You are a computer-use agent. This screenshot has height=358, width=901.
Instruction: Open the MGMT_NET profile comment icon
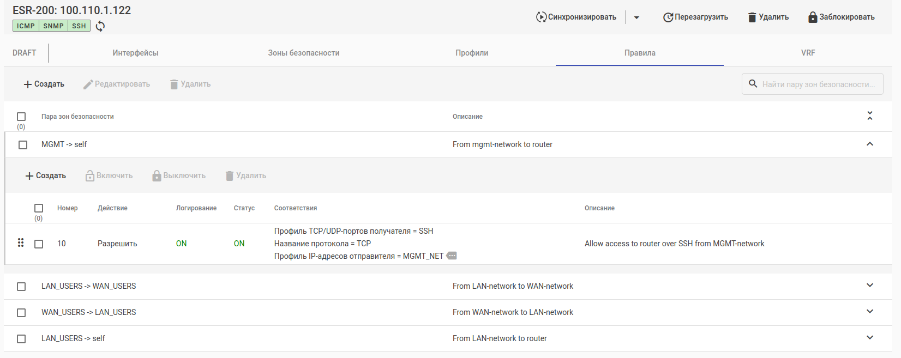pyautogui.click(x=452, y=256)
